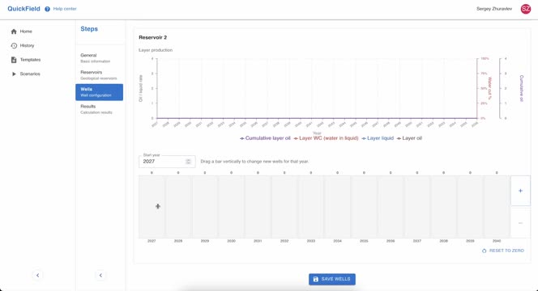Click the plus button beside the bars
Viewport: 538px width, 291px height.
[520, 191]
